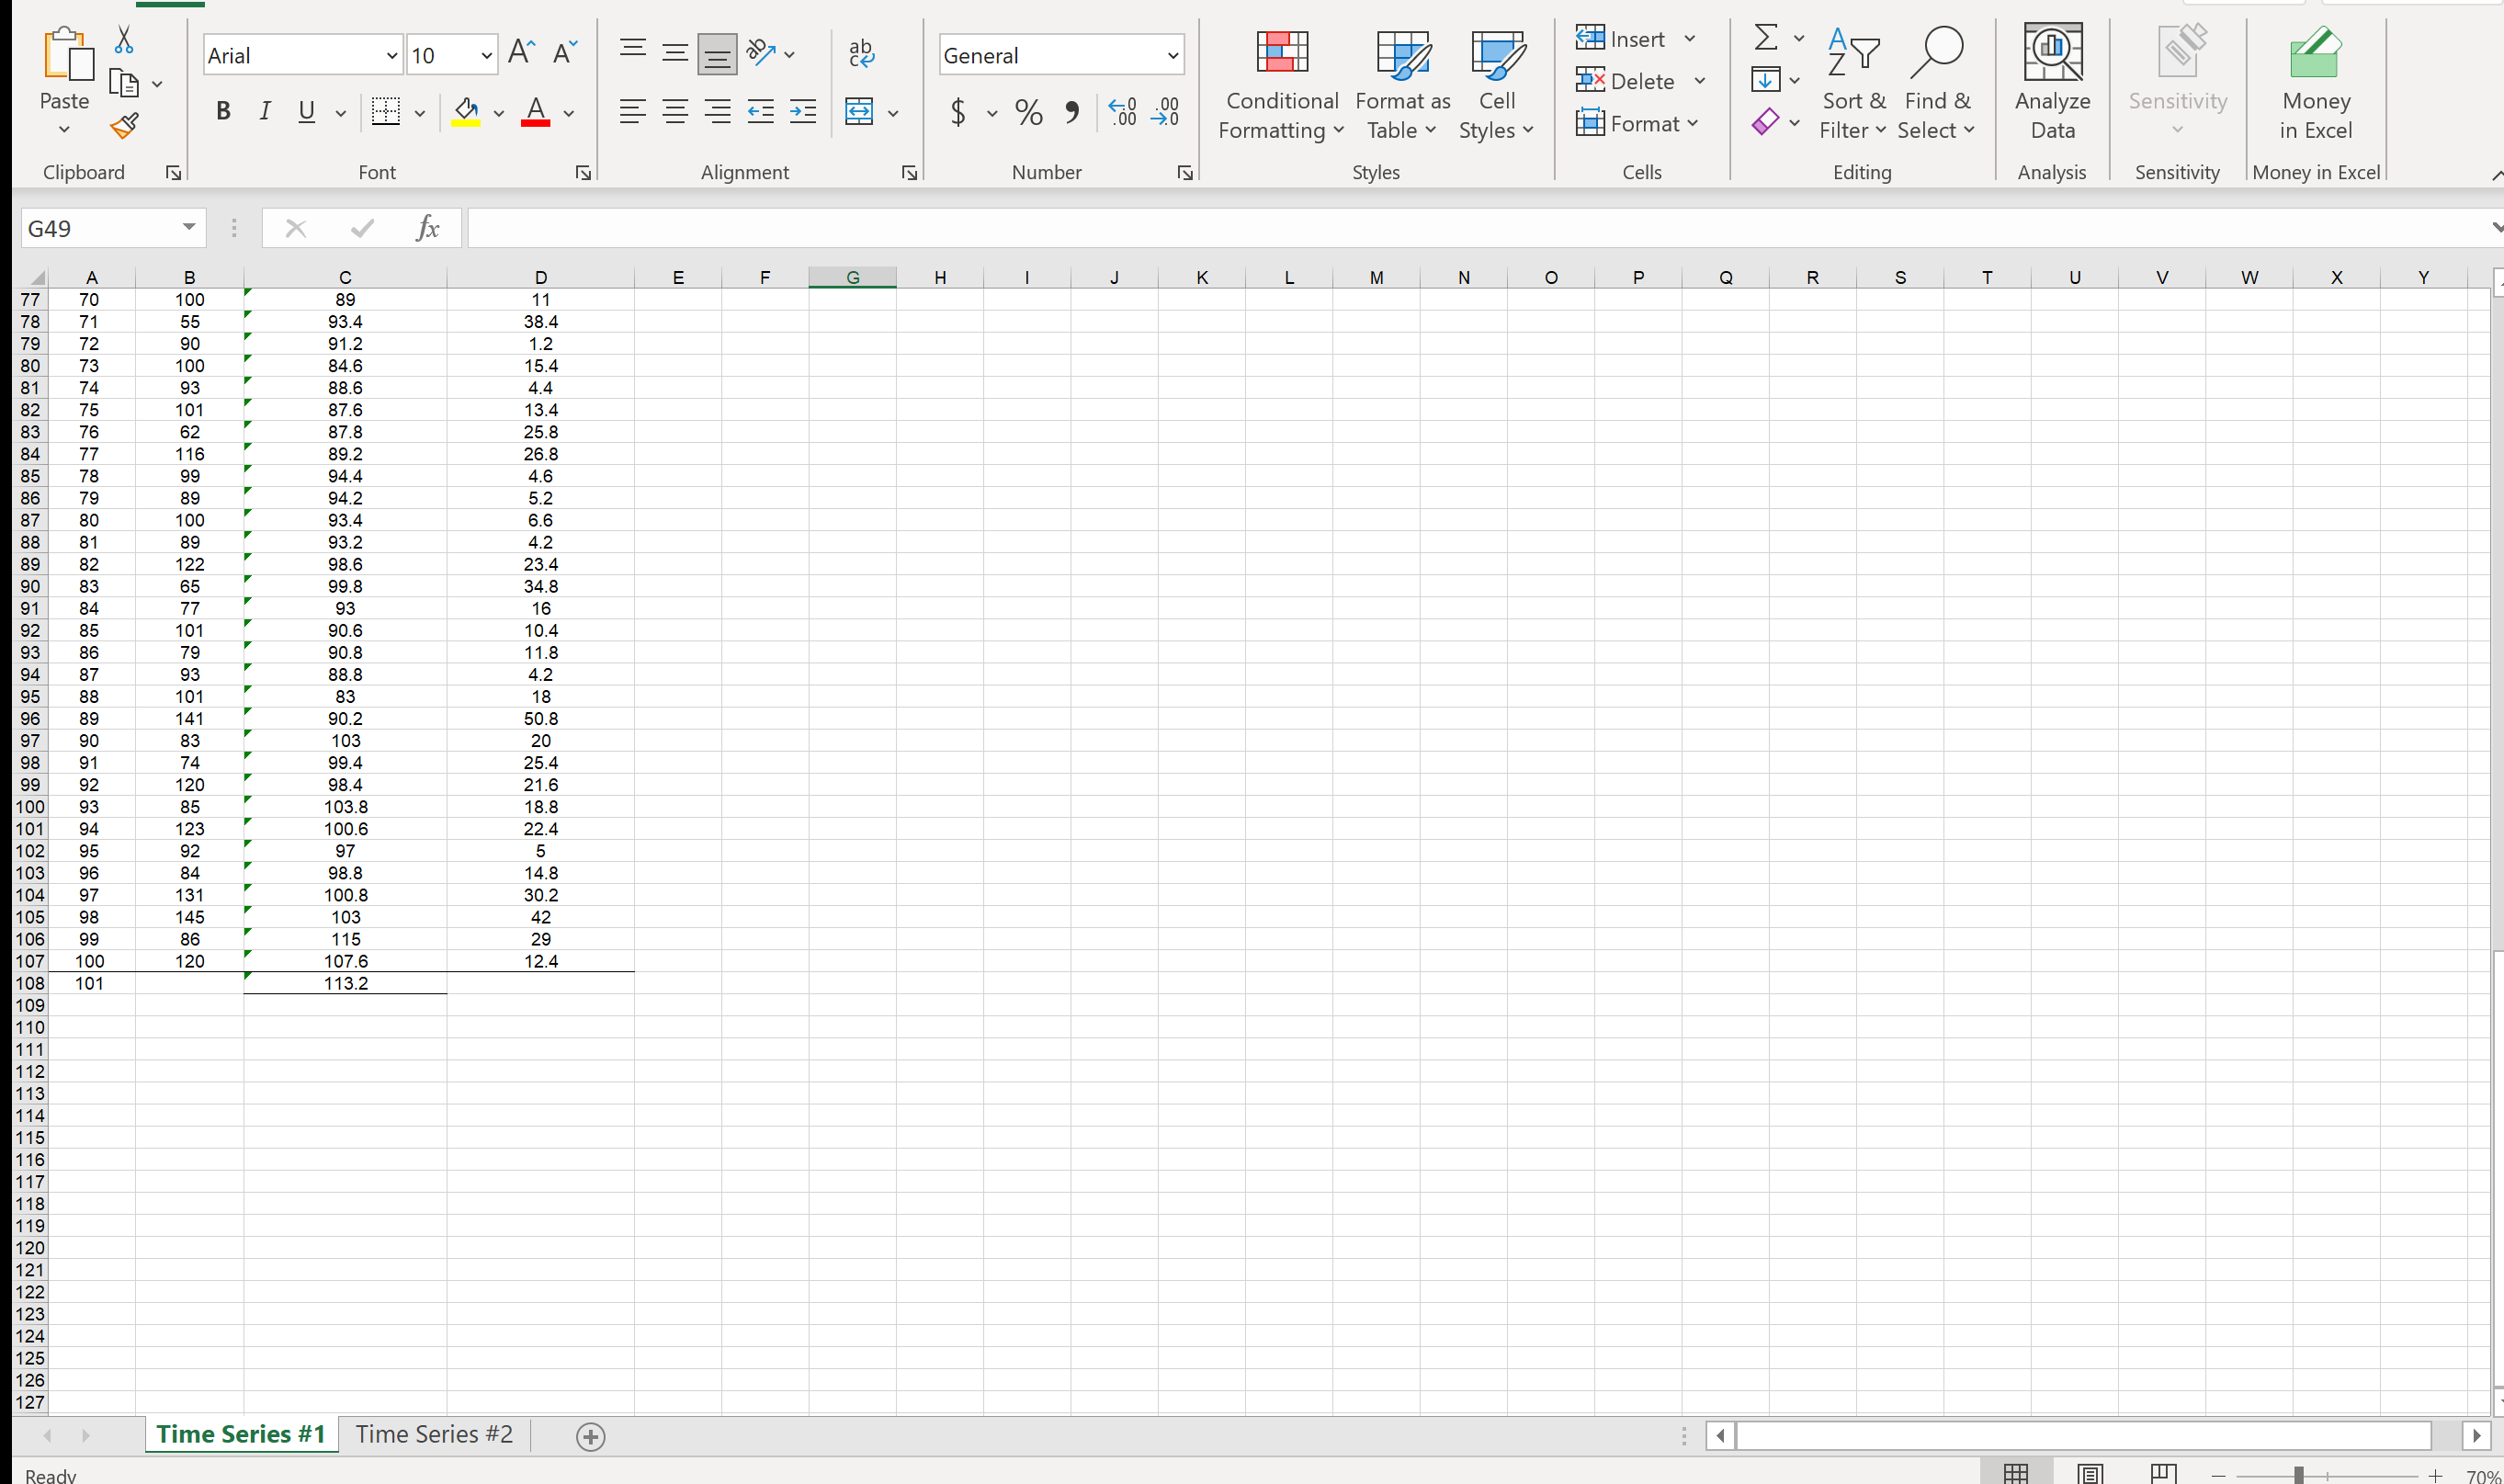Cut the selected cells with scissors icon
The width and height of the screenshot is (2504, 1484).
123,38
